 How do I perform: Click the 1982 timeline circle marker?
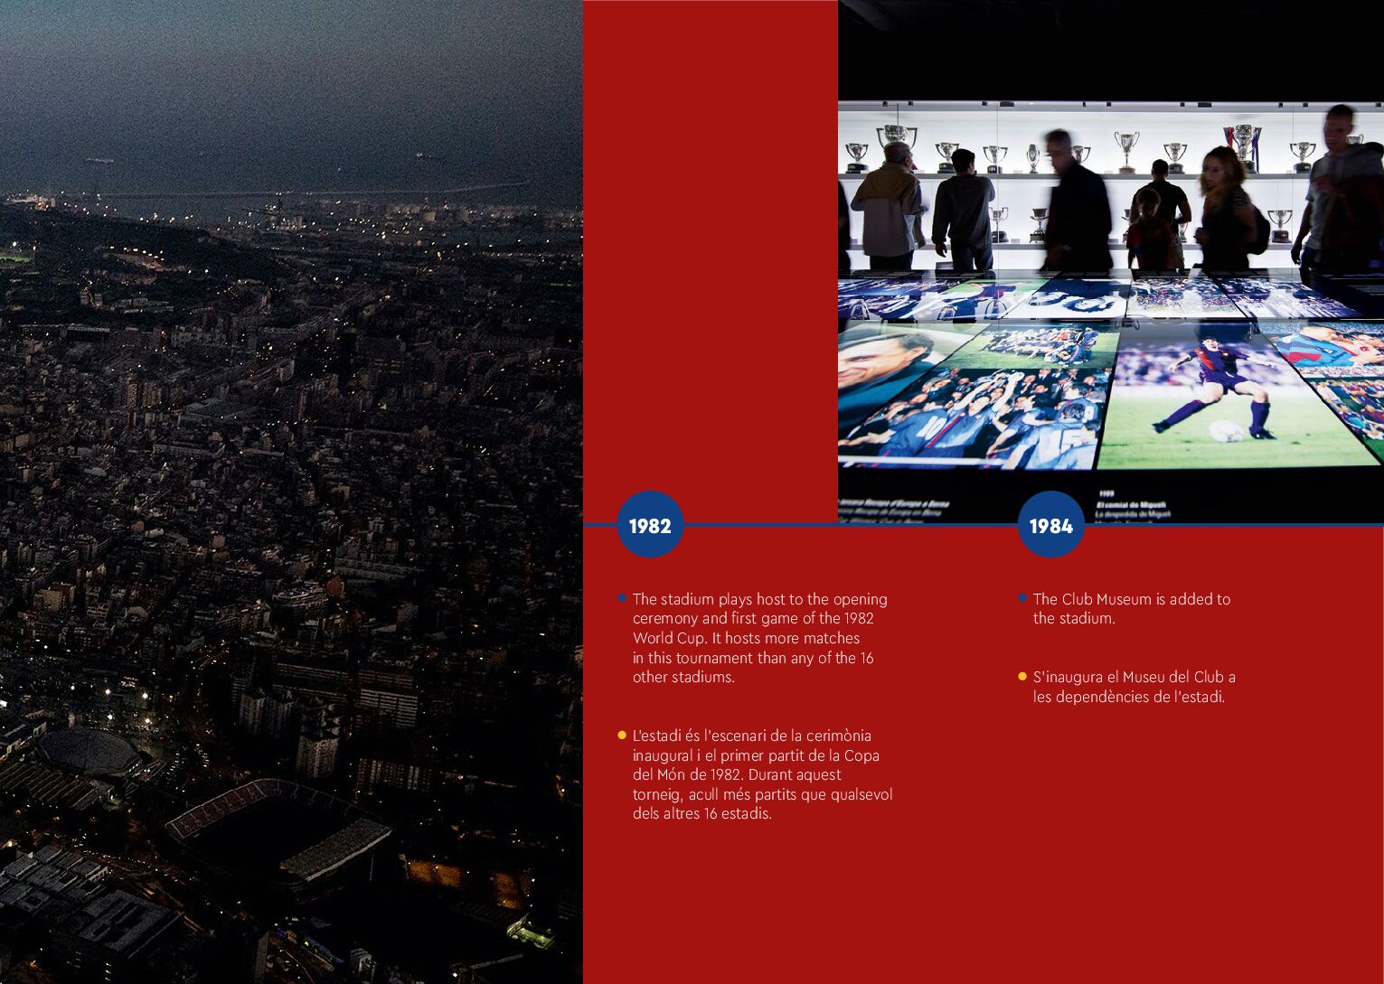click(649, 525)
